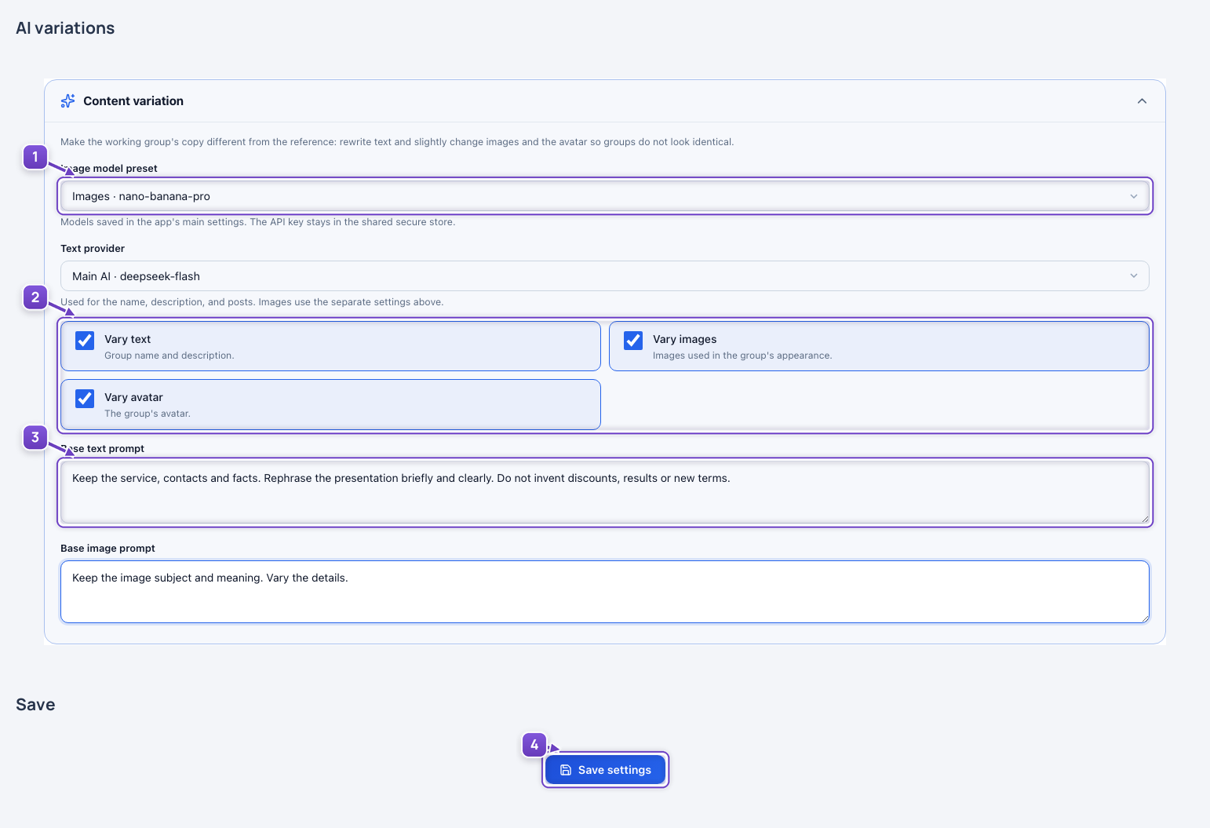
Task: Click the sparkle icon beside Content variation
Action: pos(68,101)
